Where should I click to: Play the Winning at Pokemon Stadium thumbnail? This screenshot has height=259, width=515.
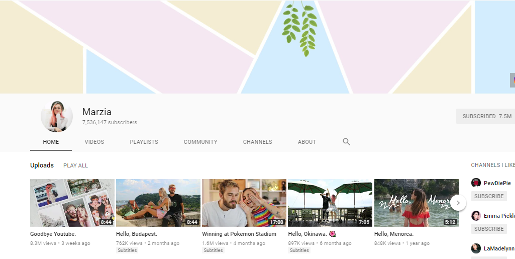coord(244,203)
